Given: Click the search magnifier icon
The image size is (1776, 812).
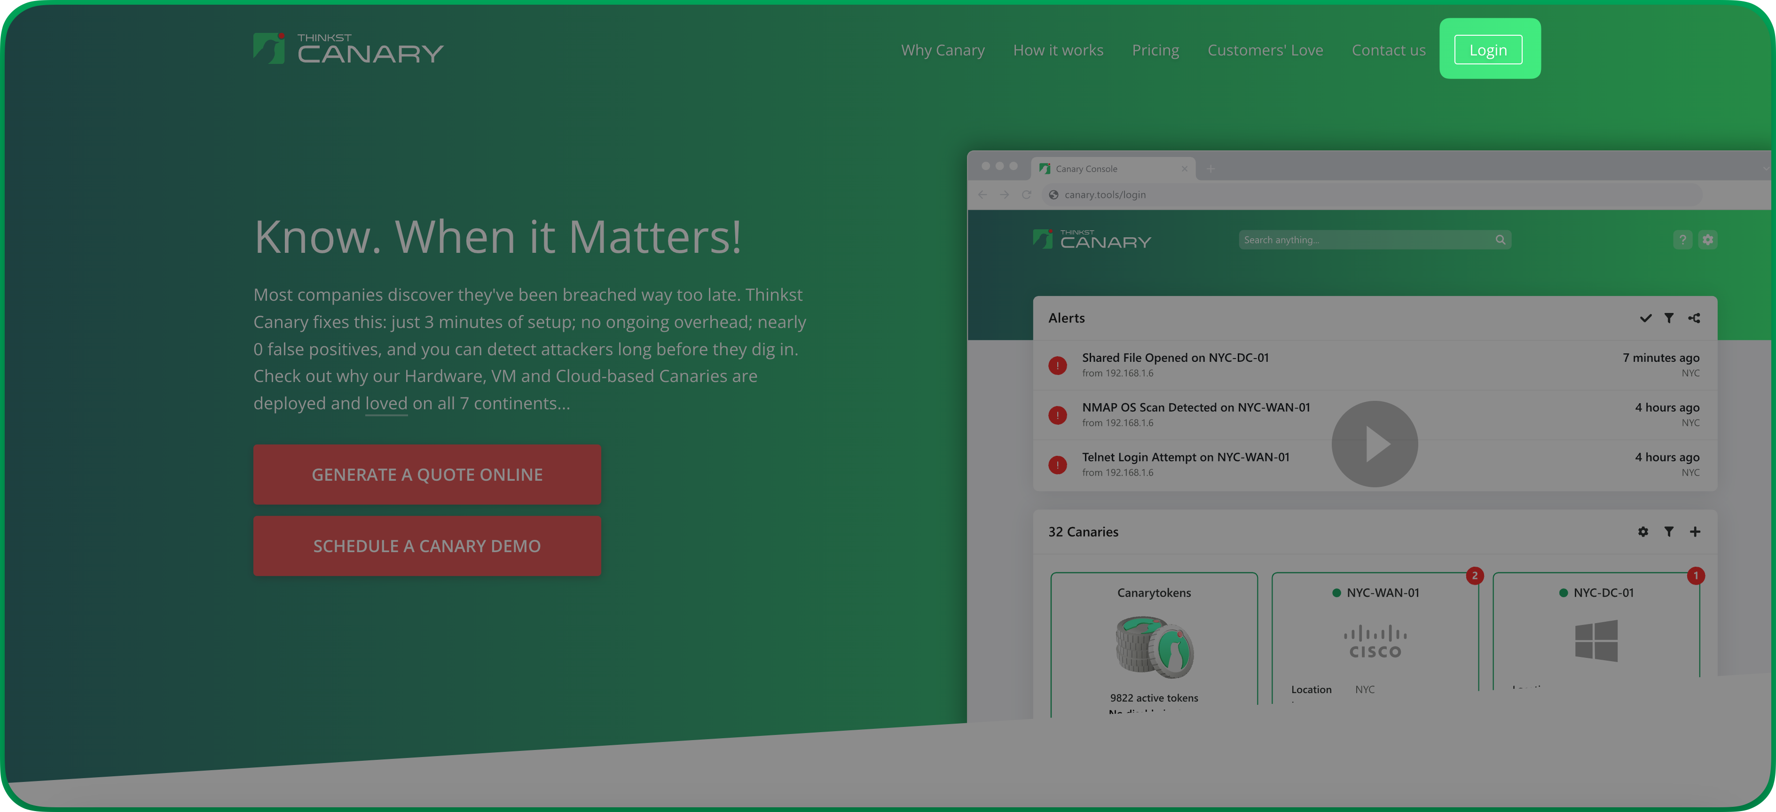Looking at the screenshot, I should pos(1500,240).
